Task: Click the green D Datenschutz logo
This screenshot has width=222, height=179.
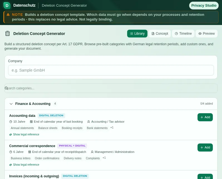Action: (7, 6)
